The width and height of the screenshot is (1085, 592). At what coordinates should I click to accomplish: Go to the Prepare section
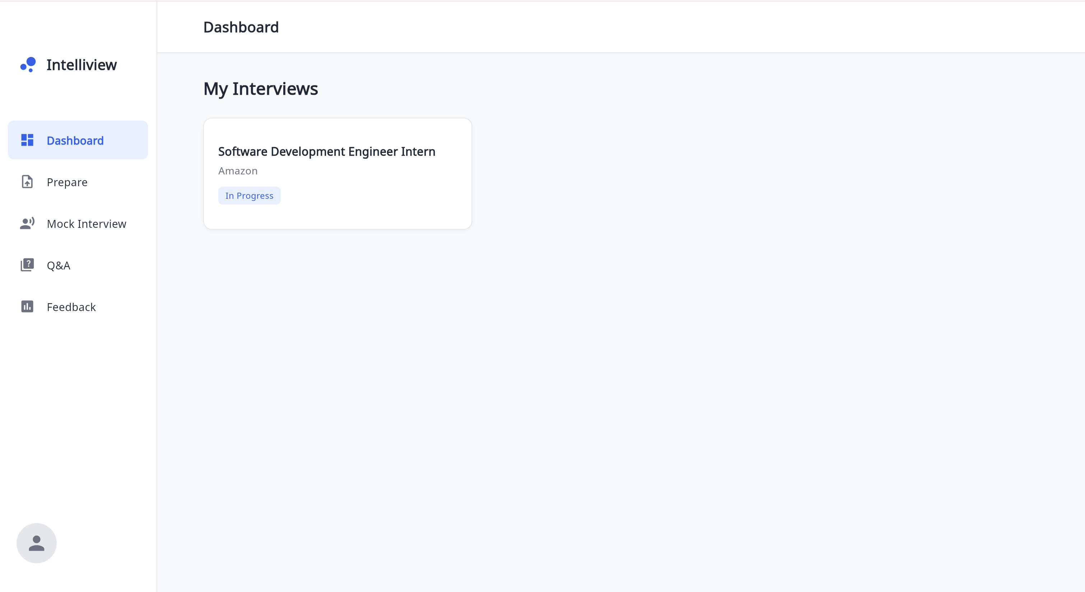coord(67,182)
